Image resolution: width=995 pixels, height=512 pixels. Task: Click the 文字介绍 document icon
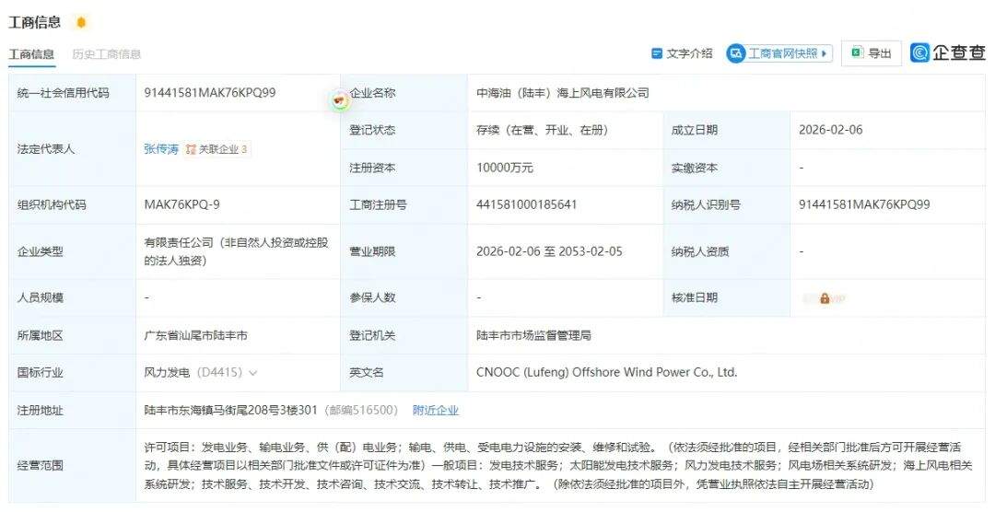pyautogui.click(x=657, y=53)
